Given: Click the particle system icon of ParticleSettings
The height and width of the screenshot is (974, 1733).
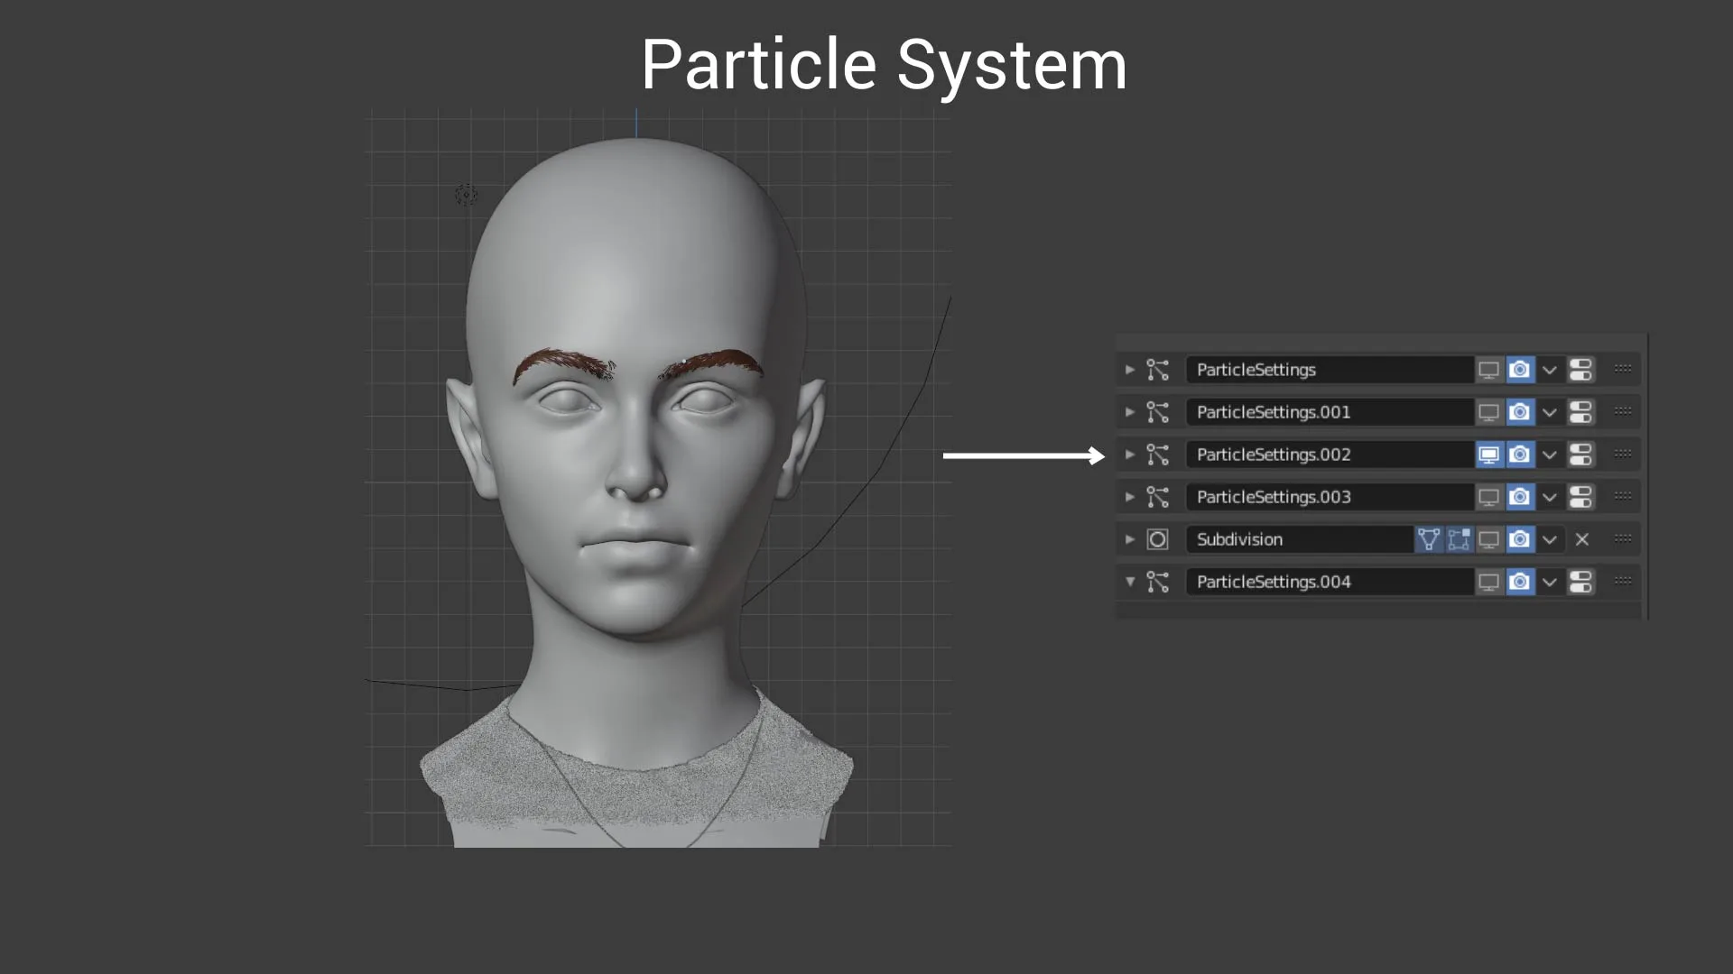Looking at the screenshot, I should click(1157, 370).
